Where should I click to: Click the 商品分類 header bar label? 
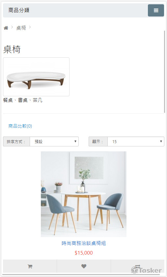point(19,10)
